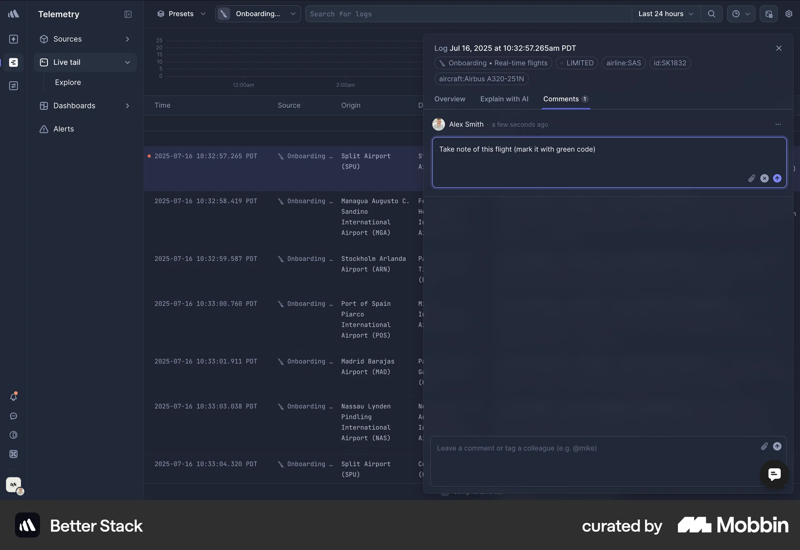Select the sliders icon below Live tail in rail
Image resolution: width=800 pixels, height=550 pixels.
tap(14, 86)
